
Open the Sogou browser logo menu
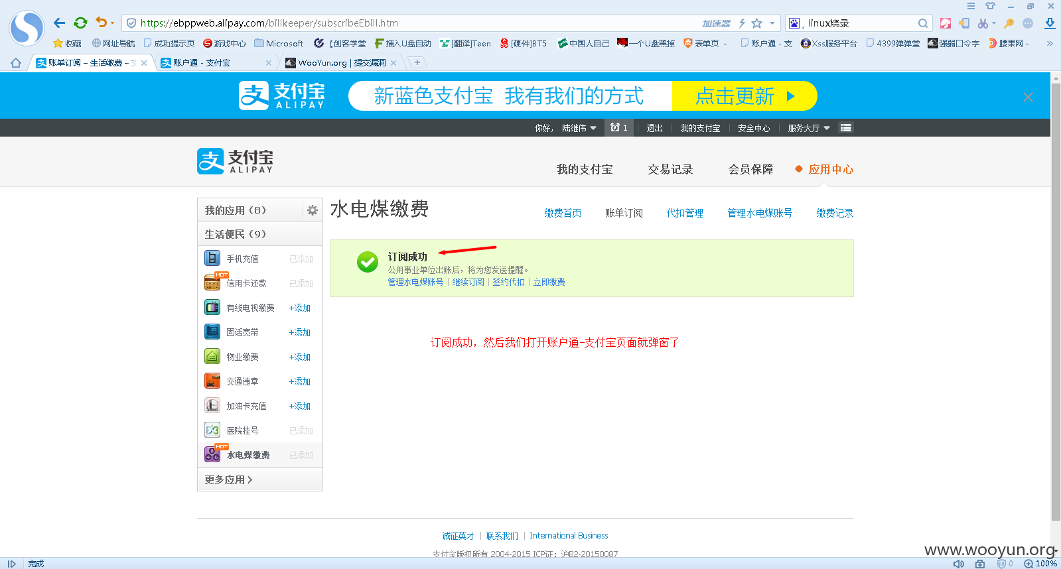pos(27,28)
